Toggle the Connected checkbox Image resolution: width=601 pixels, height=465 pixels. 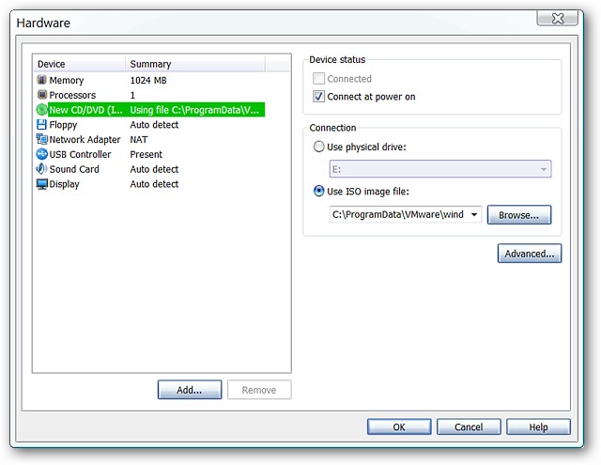click(x=318, y=79)
